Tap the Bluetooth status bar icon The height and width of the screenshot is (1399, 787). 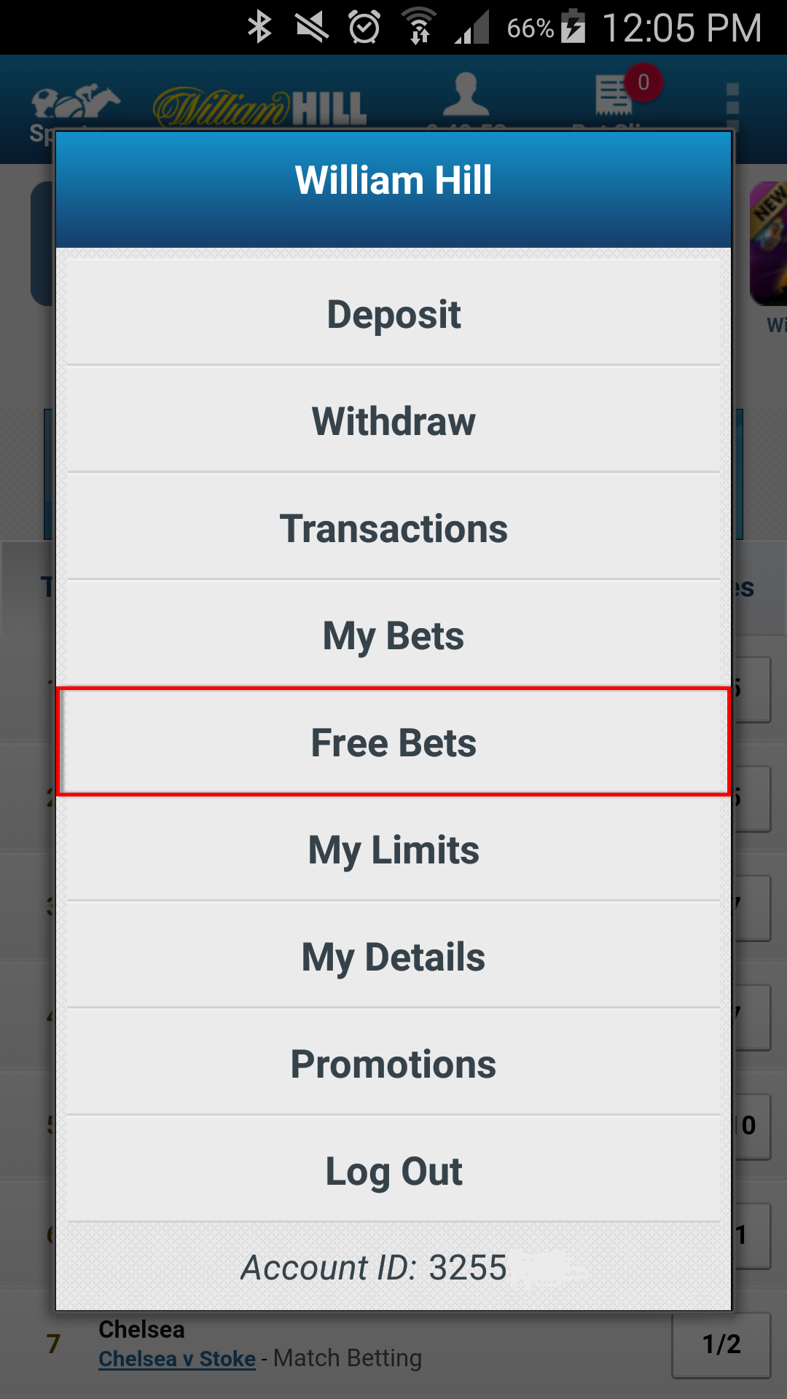(x=259, y=28)
